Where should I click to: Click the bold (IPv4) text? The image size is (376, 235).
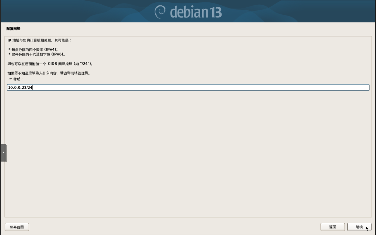tap(51, 50)
